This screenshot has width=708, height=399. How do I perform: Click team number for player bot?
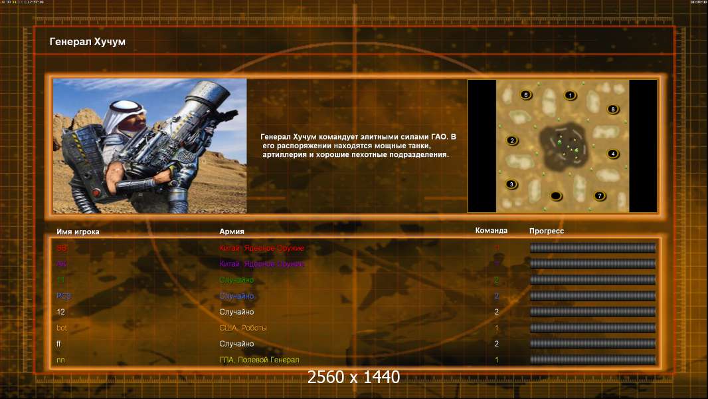point(497,328)
